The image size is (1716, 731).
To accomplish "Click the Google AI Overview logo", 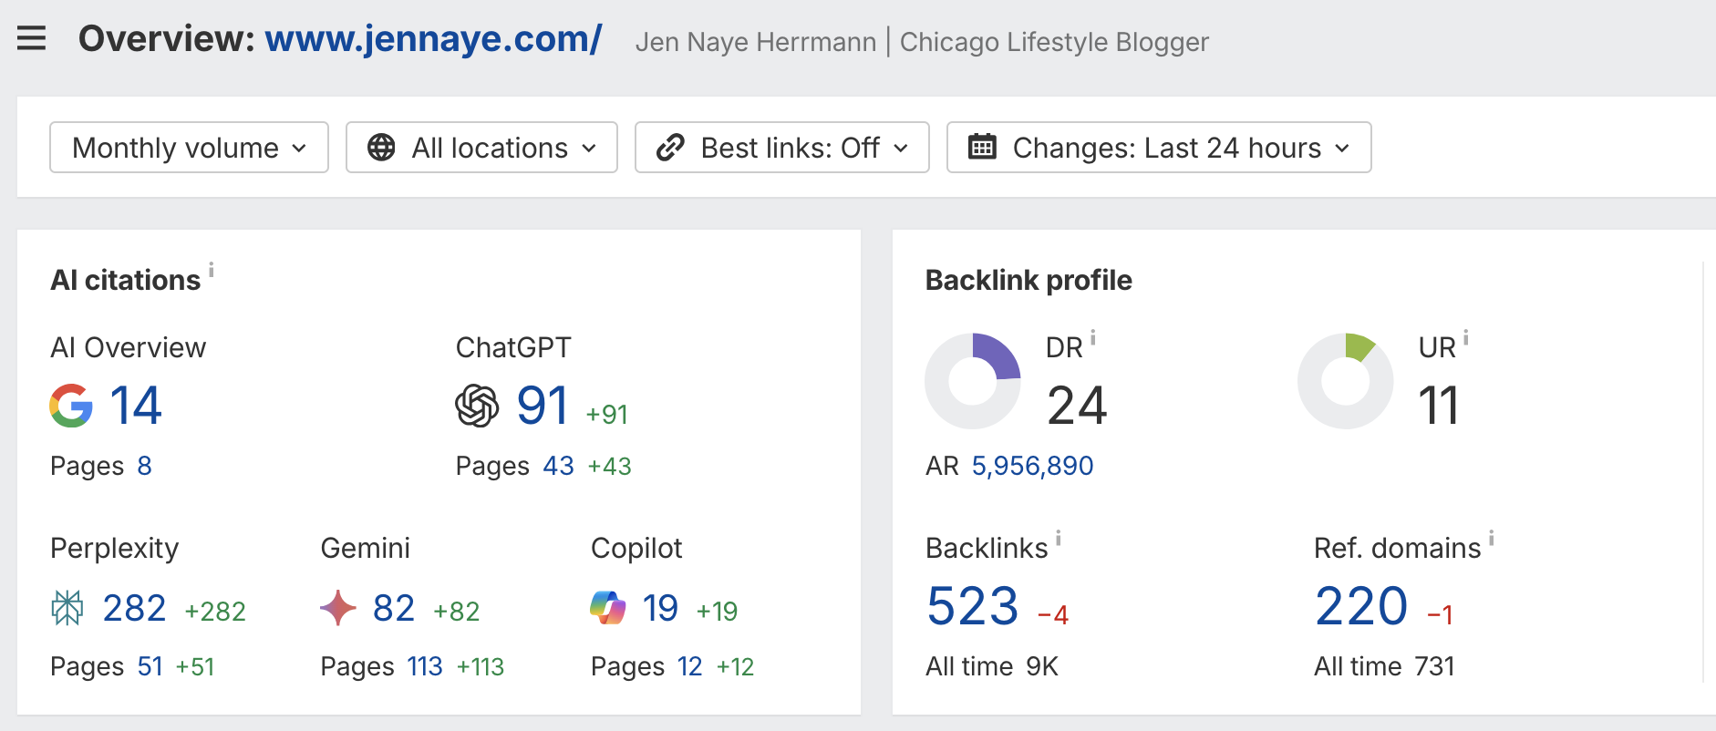I will click(71, 406).
